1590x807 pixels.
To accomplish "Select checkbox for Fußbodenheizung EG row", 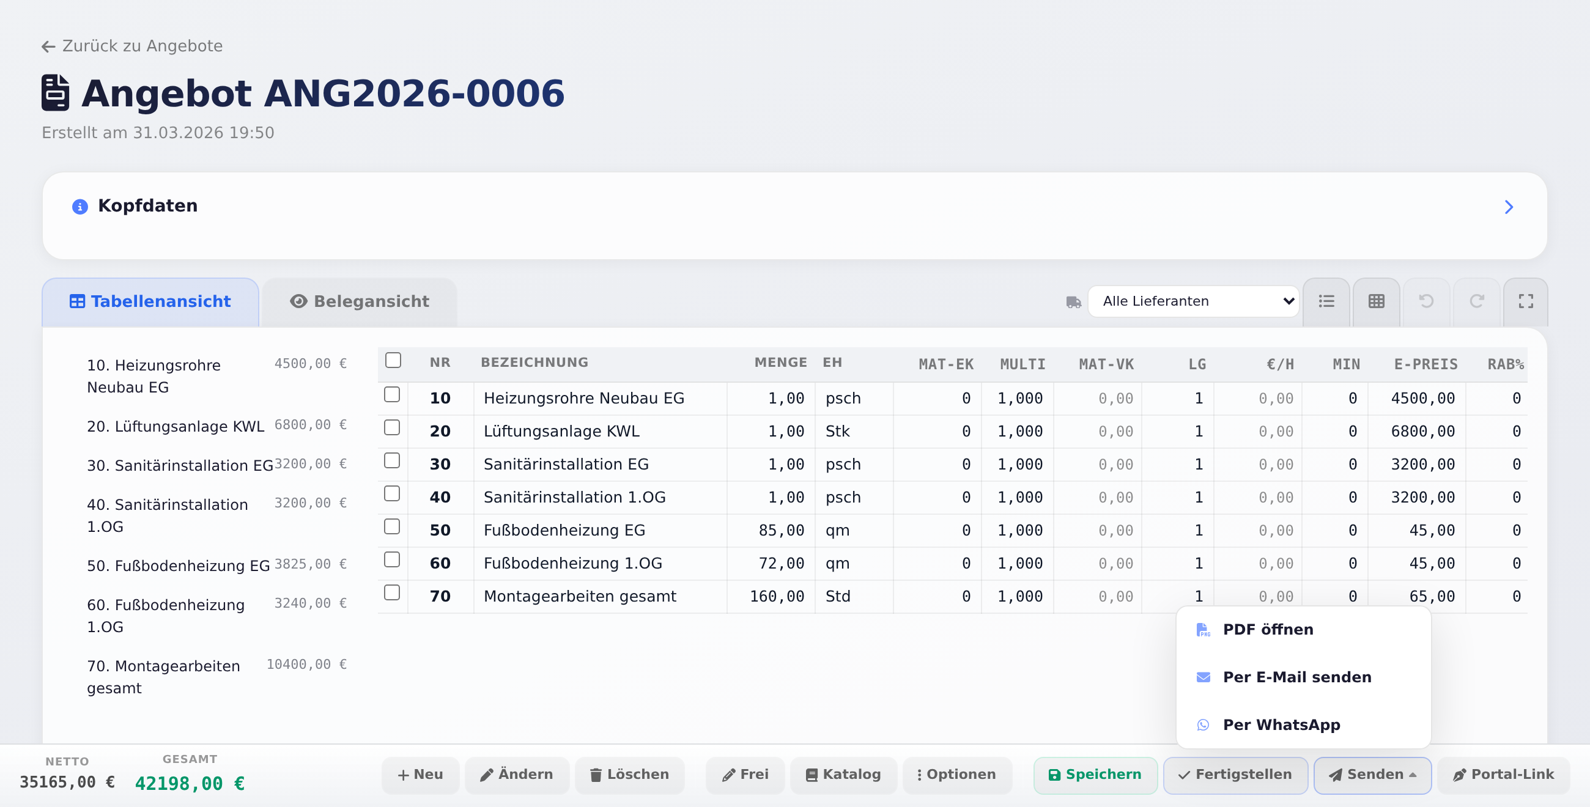I will (x=392, y=527).
